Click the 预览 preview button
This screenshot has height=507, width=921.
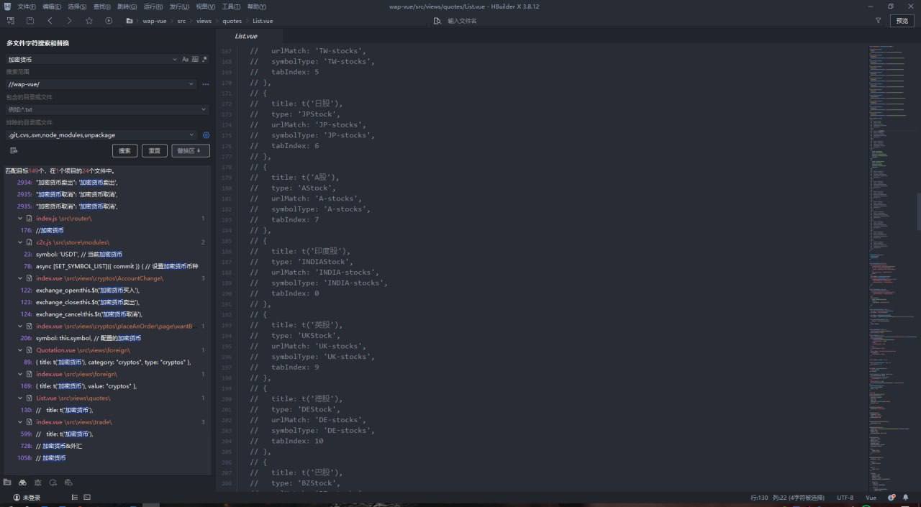(x=902, y=21)
